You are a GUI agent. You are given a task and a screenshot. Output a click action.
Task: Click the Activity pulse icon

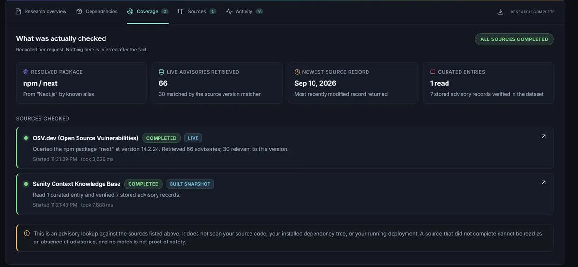click(229, 12)
